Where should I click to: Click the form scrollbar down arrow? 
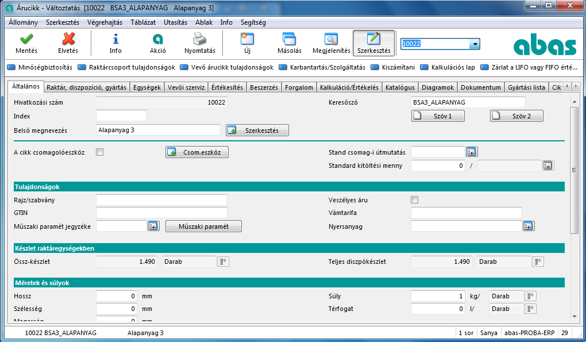[574, 317]
